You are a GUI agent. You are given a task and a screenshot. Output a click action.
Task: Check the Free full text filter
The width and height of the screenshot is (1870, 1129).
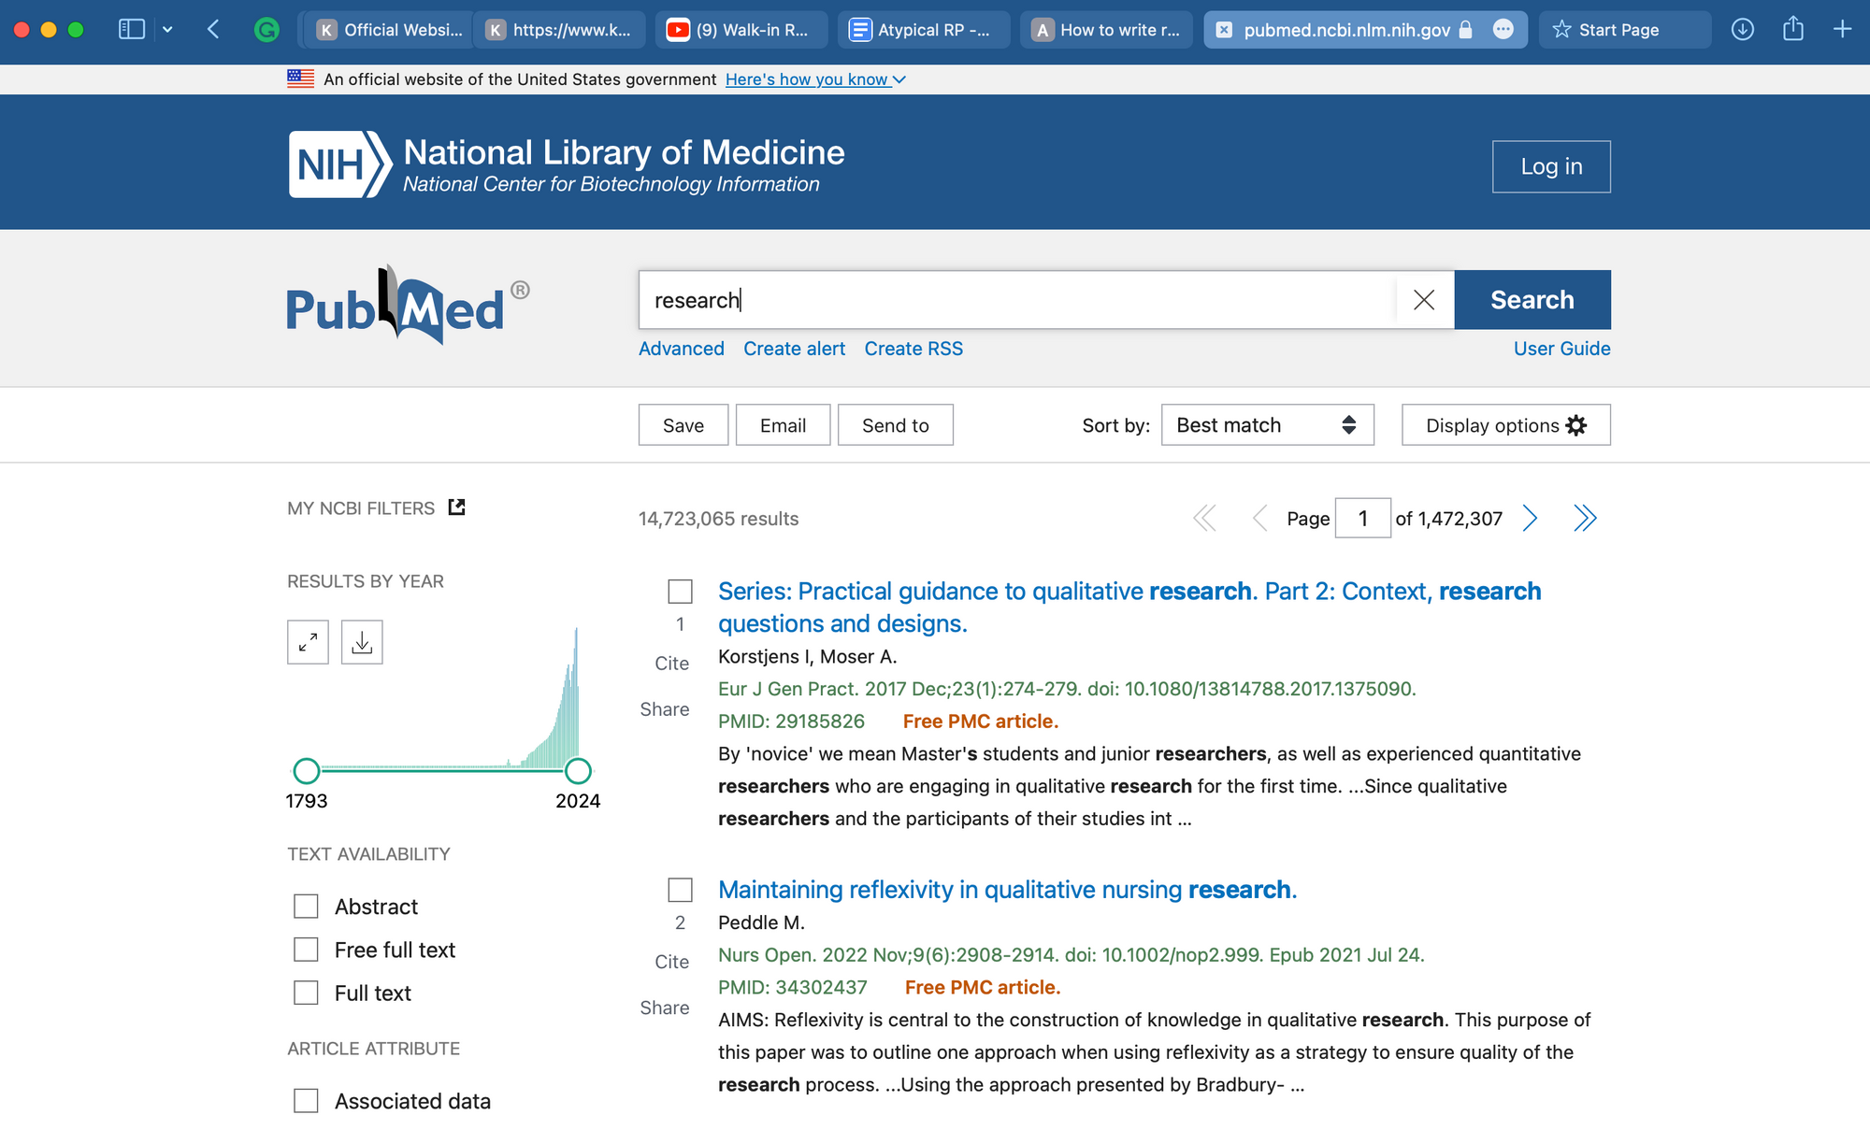pos(306,950)
